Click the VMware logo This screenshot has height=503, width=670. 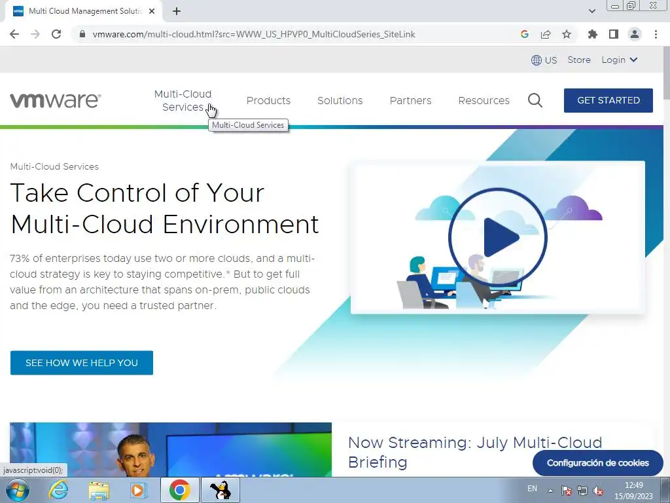(56, 100)
